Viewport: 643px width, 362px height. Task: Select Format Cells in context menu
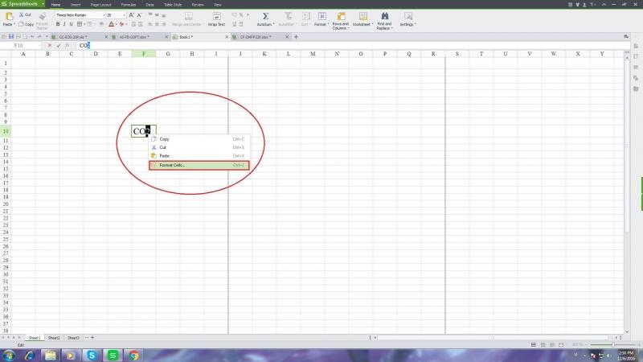pos(199,165)
